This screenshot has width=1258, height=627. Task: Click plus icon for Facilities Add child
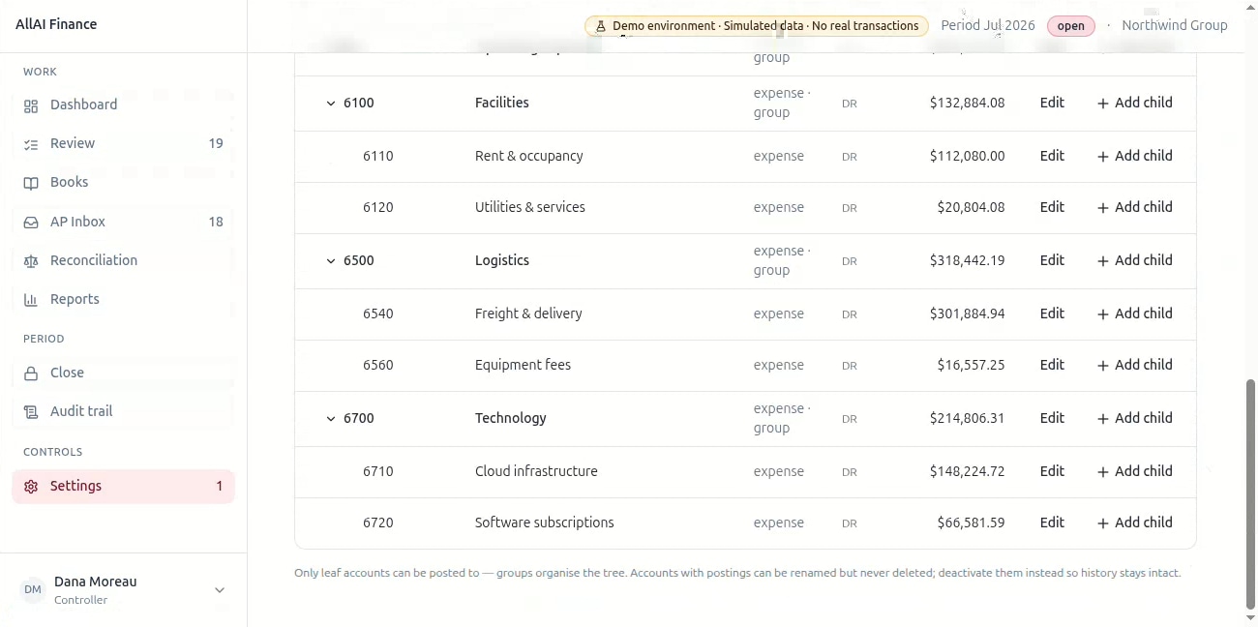click(1102, 103)
